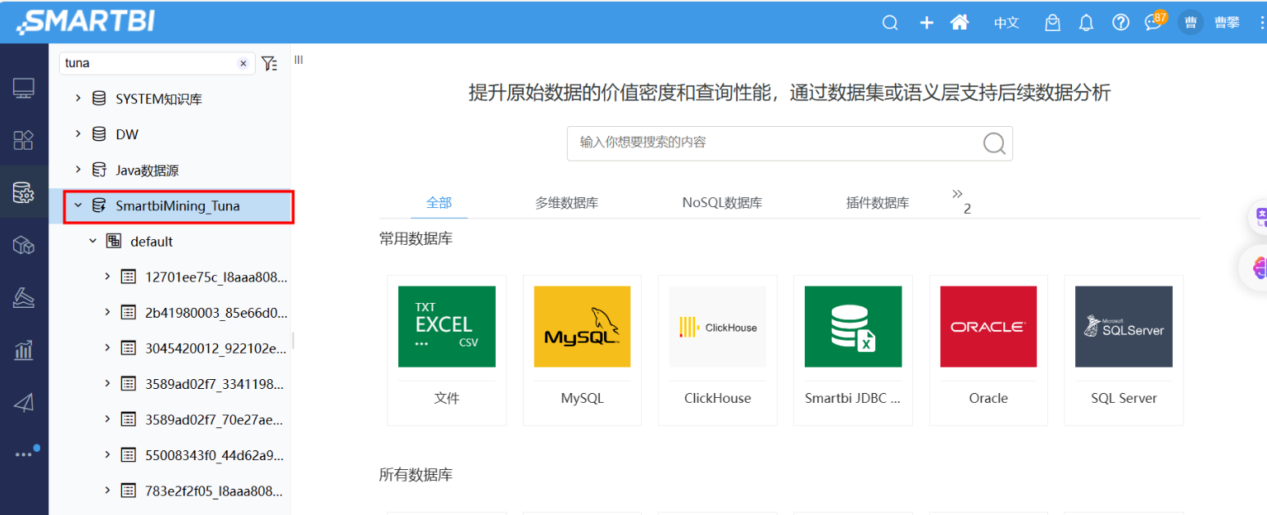Click the tree filter funnel icon
This screenshot has height=515, width=1267.
(x=269, y=63)
